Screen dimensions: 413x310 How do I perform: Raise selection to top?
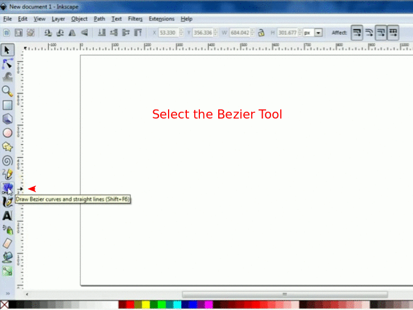coord(138,32)
